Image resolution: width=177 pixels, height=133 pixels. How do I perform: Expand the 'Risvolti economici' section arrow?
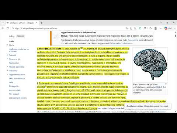click(x=7, y=67)
